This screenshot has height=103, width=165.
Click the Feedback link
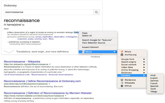pyautogui.click(x=95, y=57)
